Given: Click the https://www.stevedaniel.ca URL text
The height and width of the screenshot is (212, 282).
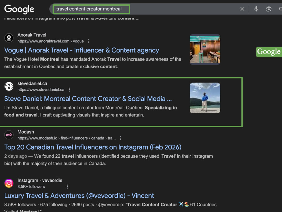Looking at the screenshot, I should coord(41,90).
